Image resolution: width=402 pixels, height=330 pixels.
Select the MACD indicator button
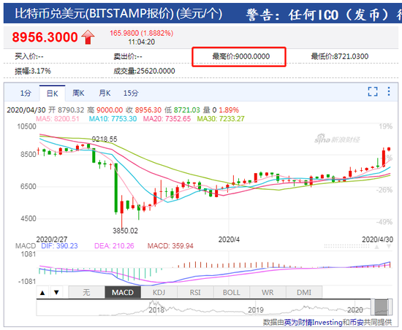[x=123, y=292]
